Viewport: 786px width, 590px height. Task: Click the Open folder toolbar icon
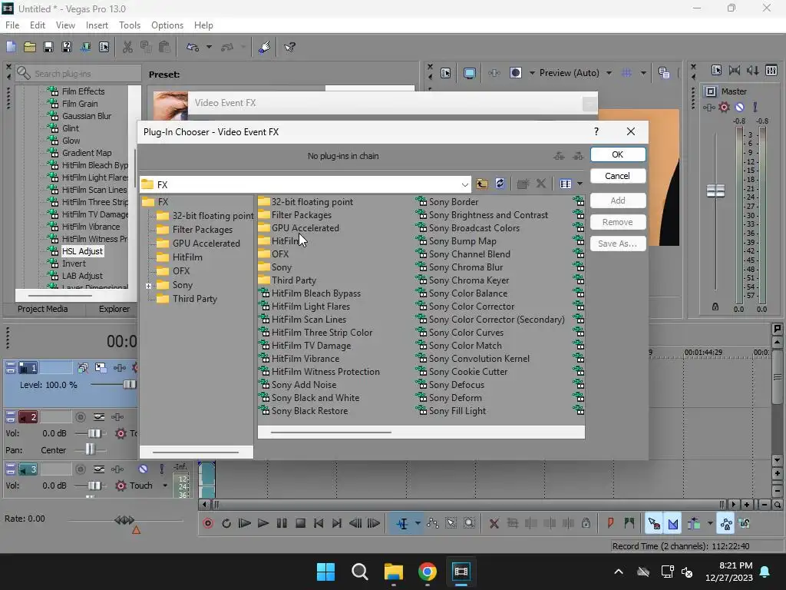coord(30,47)
